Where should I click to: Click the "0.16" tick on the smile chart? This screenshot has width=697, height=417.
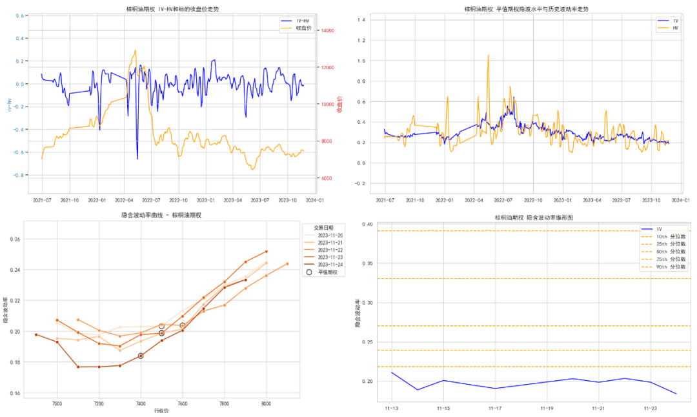[15, 393]
